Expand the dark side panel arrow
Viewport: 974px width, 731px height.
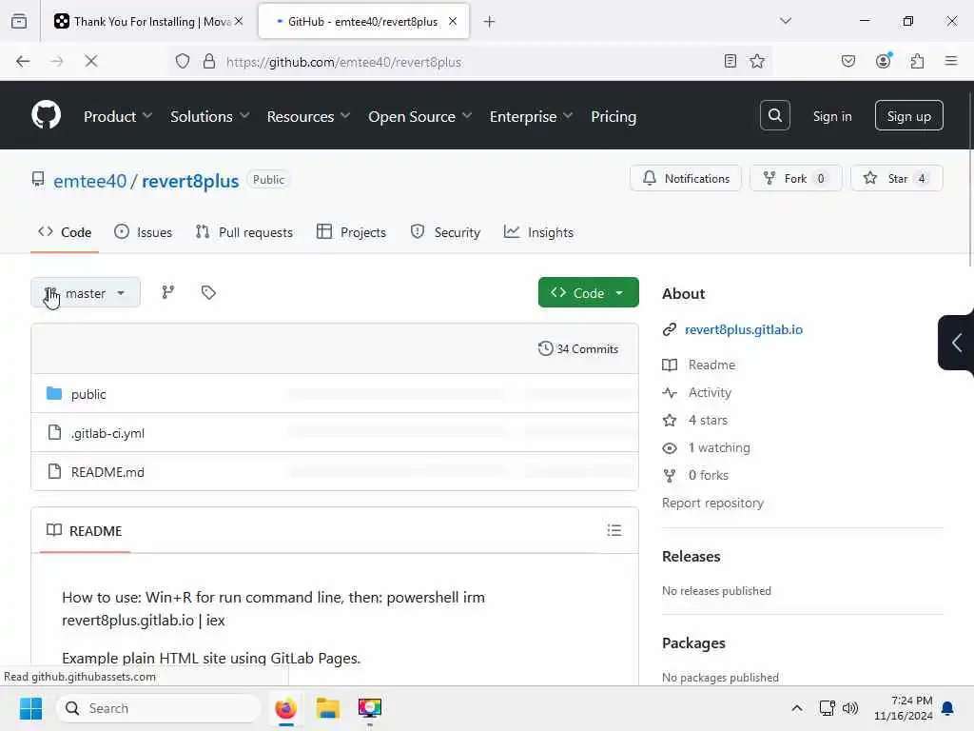(957, 343)
